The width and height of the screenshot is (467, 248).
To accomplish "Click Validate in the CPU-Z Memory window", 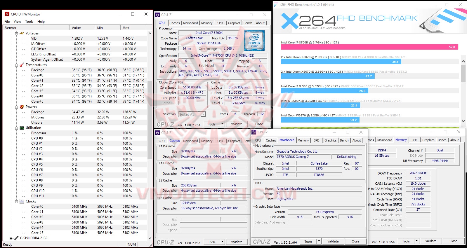I will pyautogui.click(x=431, y=241).
